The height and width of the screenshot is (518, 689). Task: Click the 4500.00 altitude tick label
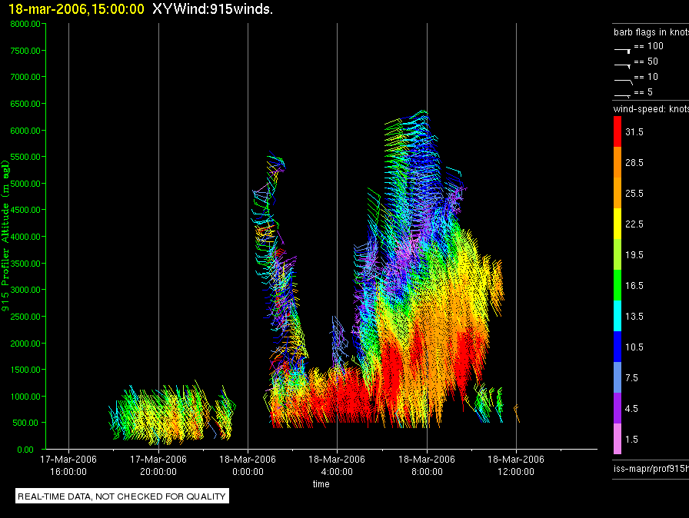tap(25, 210)
